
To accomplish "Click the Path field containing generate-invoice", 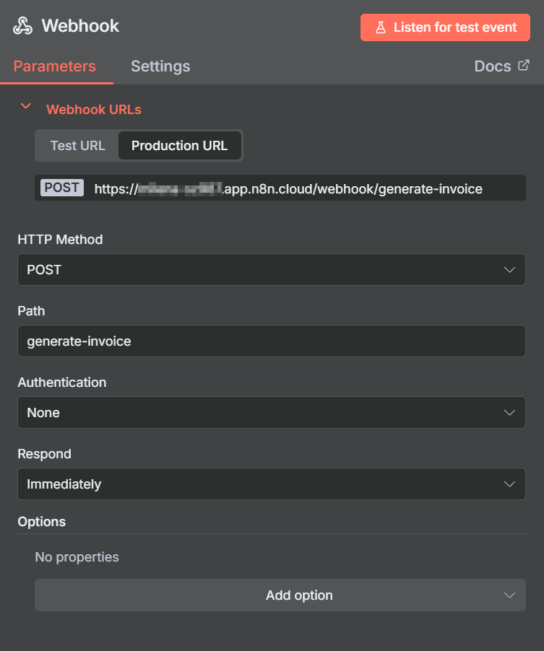I will (271, 341).
